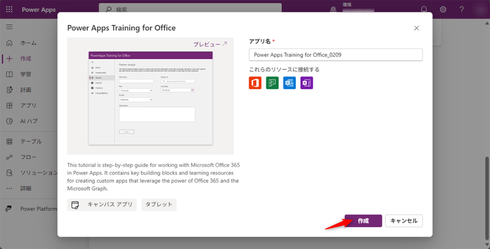Click the canvas app icon in キャンバス アプリ tag
490x249 pixels.
click(75, 205)
